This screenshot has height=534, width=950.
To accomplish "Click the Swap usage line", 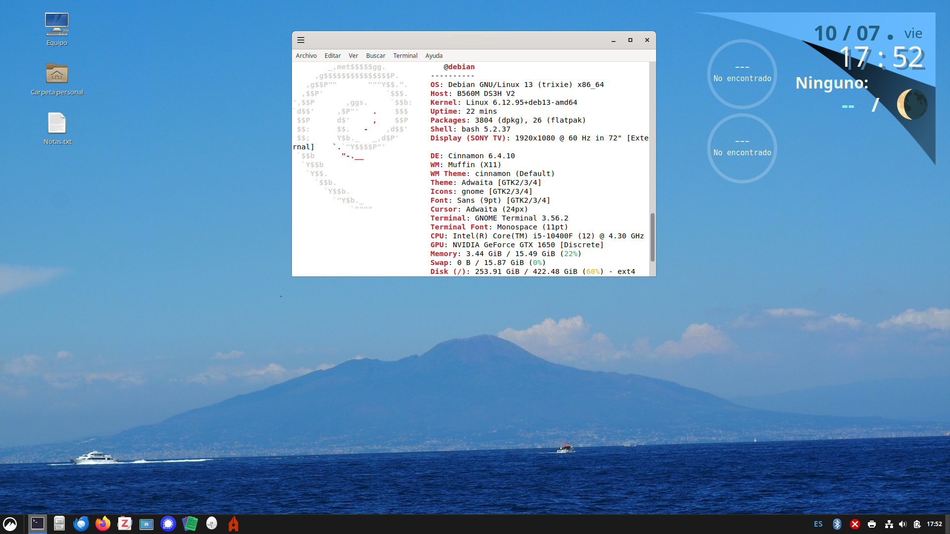I will [x=488, y=263].
